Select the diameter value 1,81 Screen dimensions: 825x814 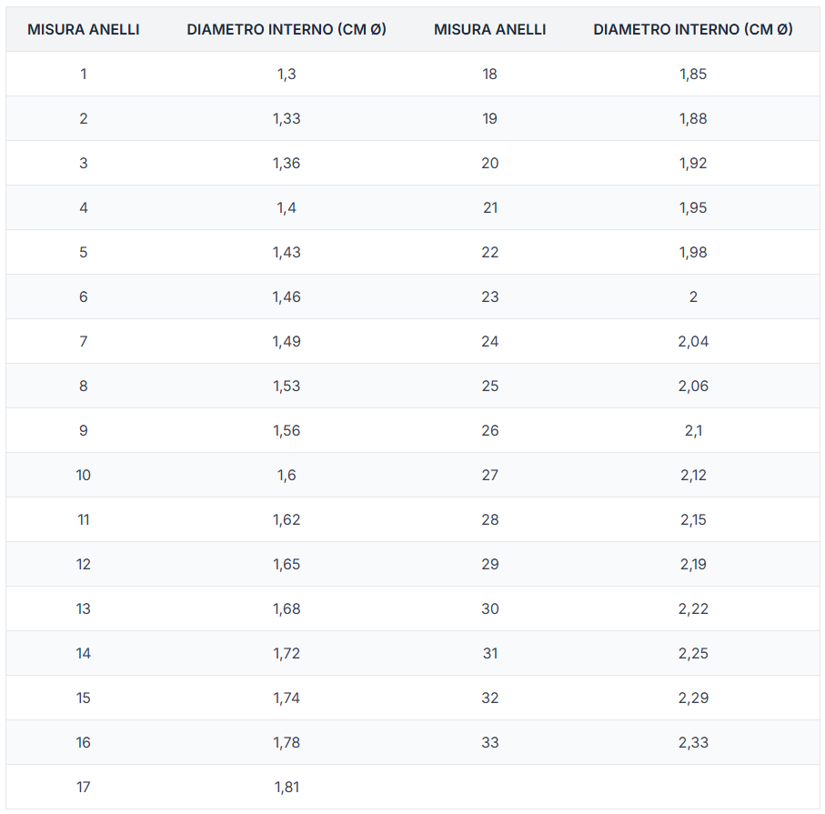click(x=287, y=787)
